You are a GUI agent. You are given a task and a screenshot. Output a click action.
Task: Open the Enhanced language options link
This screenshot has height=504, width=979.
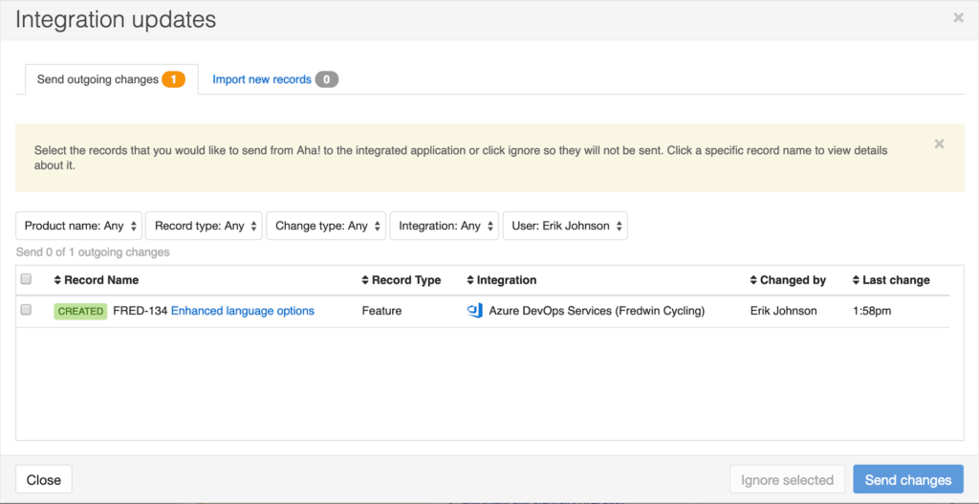coord(243,311)
